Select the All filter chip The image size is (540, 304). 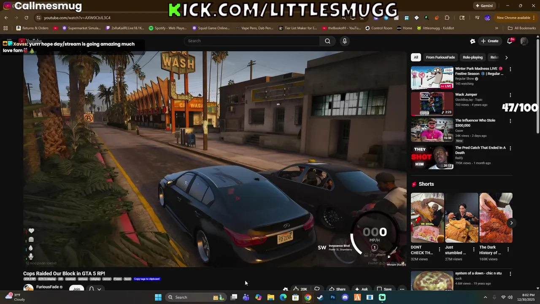tap(416, 57)
